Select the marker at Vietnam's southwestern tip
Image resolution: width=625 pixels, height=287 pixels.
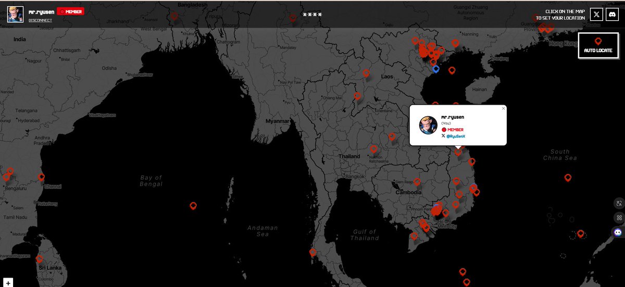click(414, 236)
